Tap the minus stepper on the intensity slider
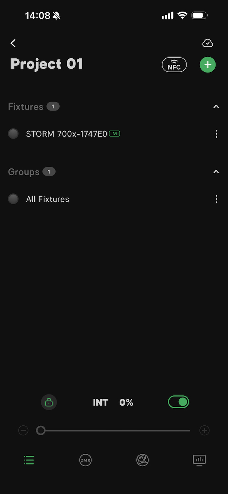 [23, 430]
